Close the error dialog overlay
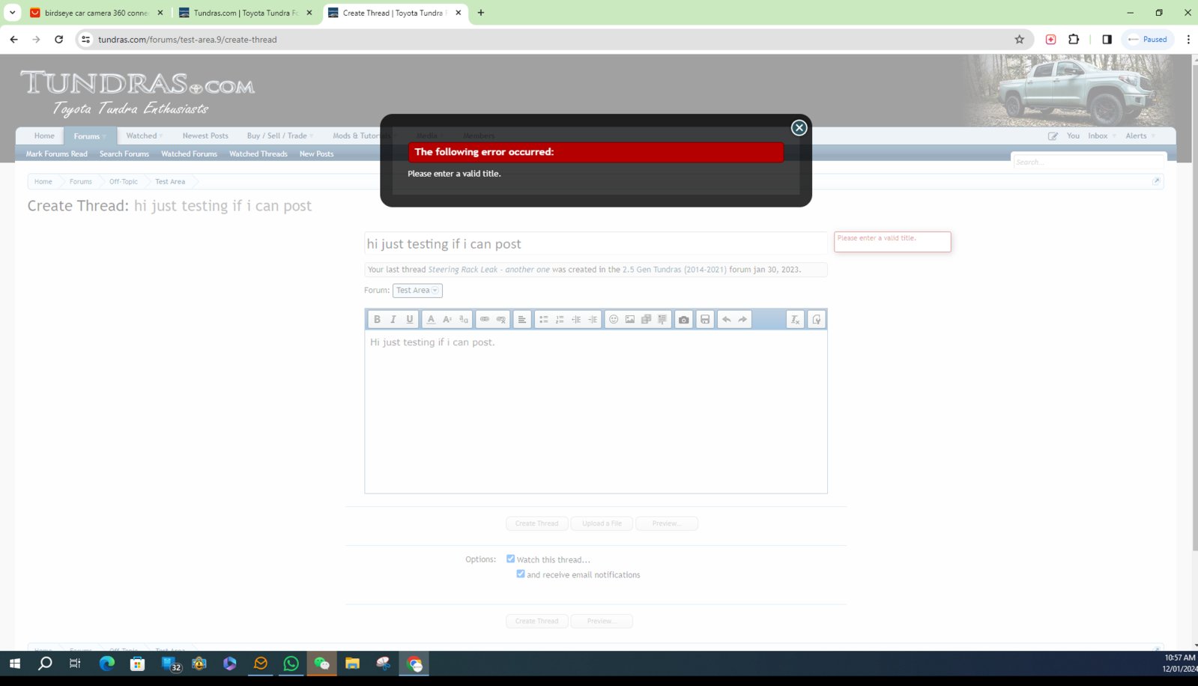This screenshot has width=1198, height=686. click(x=799, y=128)
